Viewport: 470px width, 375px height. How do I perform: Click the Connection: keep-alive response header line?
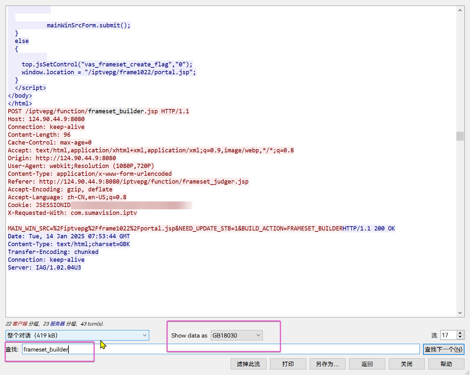click(46, 260)
